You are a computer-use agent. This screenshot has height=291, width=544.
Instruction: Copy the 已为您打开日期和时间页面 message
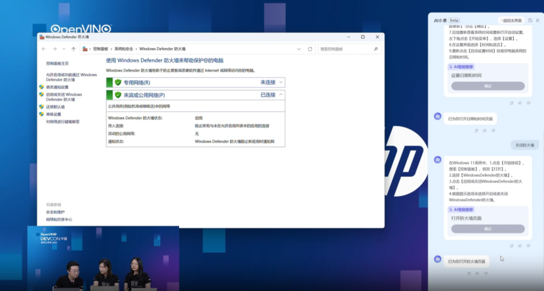476,131
